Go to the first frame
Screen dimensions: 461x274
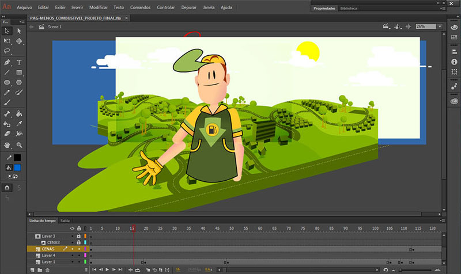94,269
